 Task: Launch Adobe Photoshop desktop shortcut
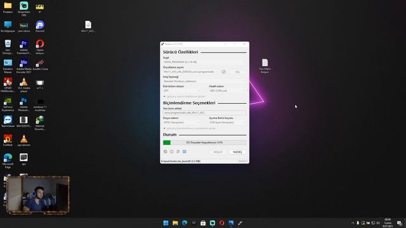[x=24, y=104]
